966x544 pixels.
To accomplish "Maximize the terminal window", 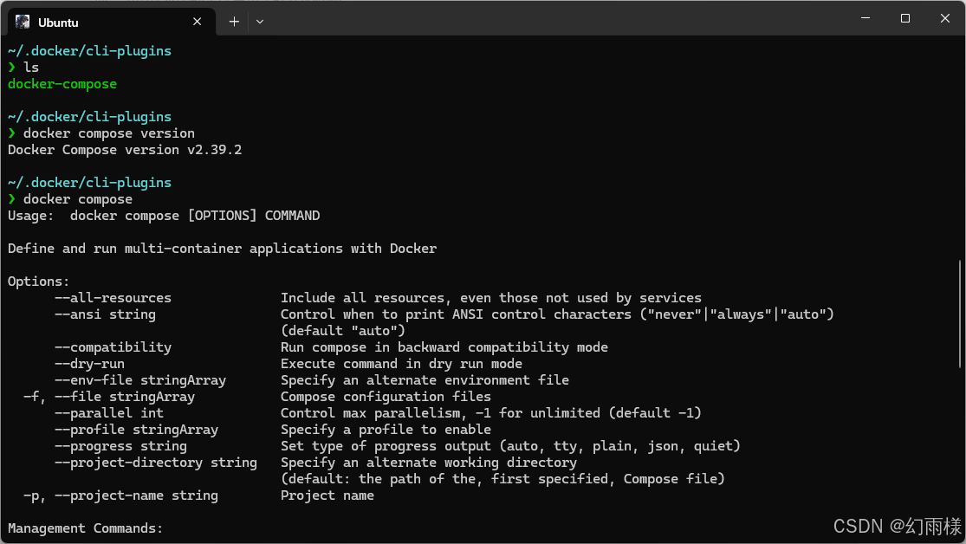I will click(905, 18).
